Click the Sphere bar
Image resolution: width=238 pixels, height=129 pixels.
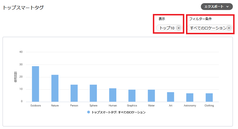(93, 93)
